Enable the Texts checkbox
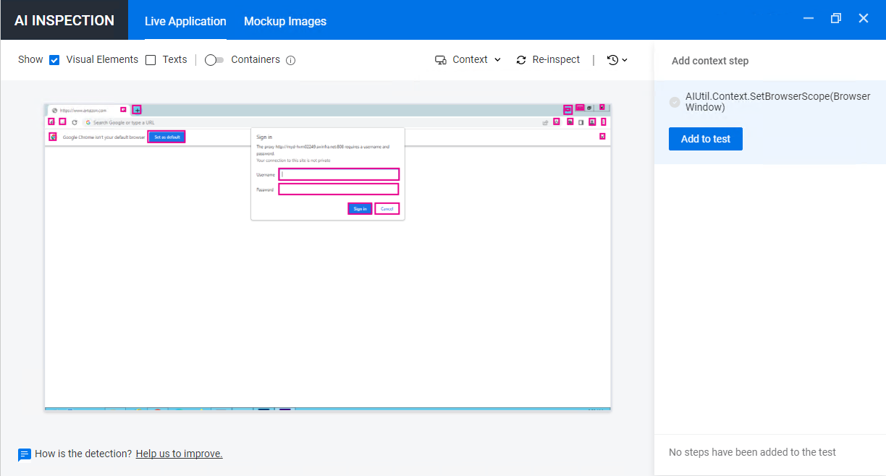Viewport: 886px width, 476px height. (150, 59)
